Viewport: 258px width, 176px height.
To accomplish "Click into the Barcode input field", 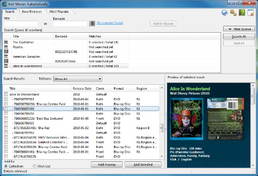I will pyautogui.click(x=70, y=24).
